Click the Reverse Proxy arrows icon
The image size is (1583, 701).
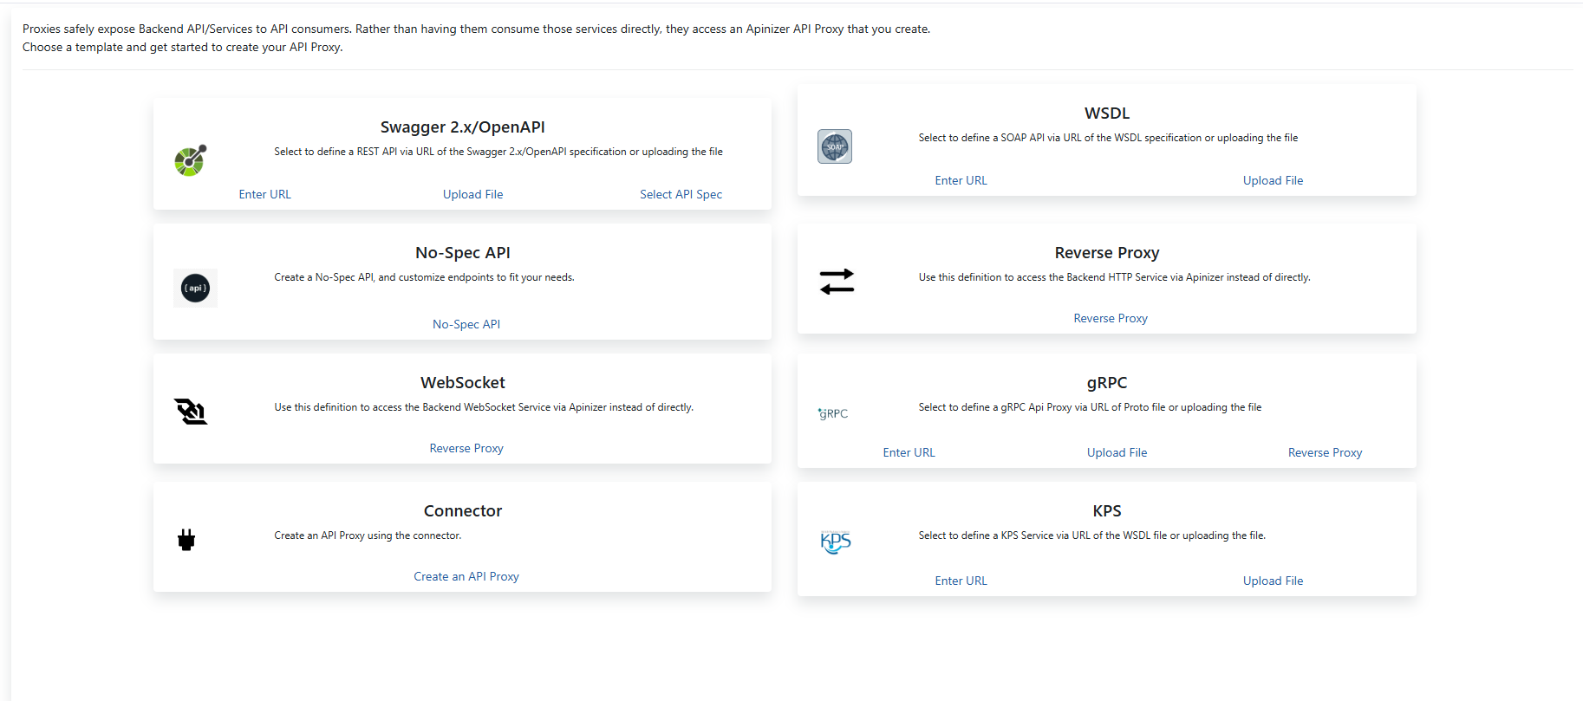837,282
